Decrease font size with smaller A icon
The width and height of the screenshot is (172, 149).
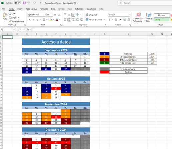pyautogui.click(x=59, y=15)
